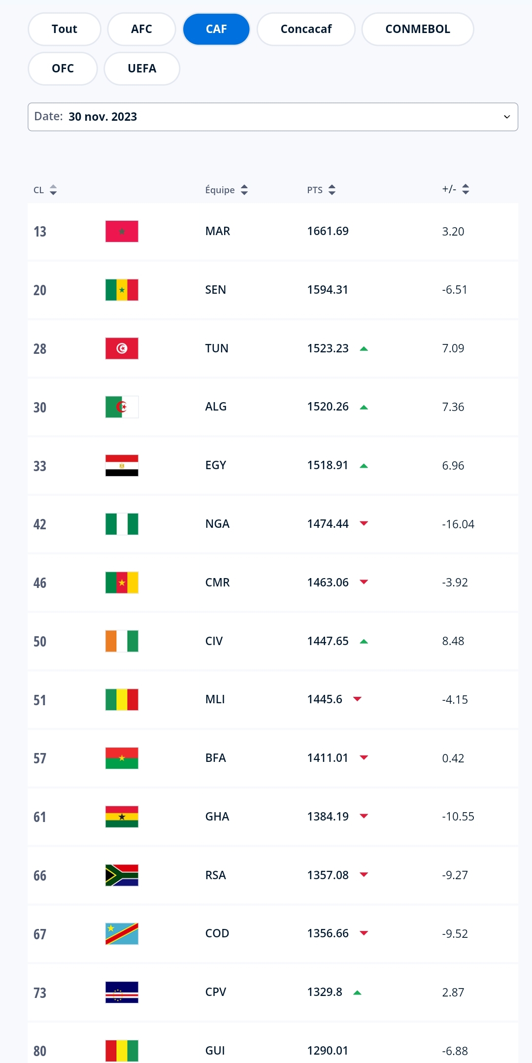This screenshot has width=532, height=1063.
Task: Click the Morocco flag icon
Action: (122, 231)
